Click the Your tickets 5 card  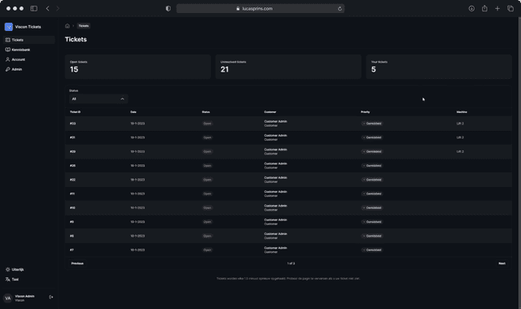click(439, 67)
